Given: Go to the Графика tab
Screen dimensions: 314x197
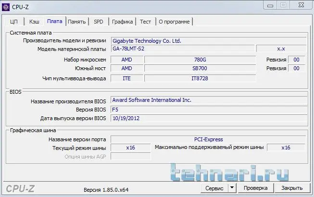Looking at the screenshot, I should coord(122,22).
